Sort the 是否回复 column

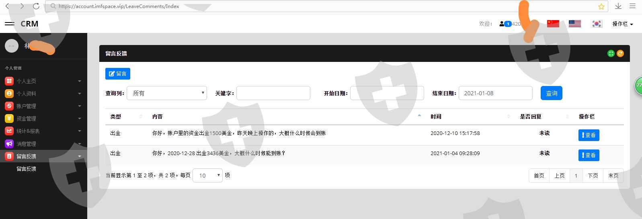(x=567, y=117)
